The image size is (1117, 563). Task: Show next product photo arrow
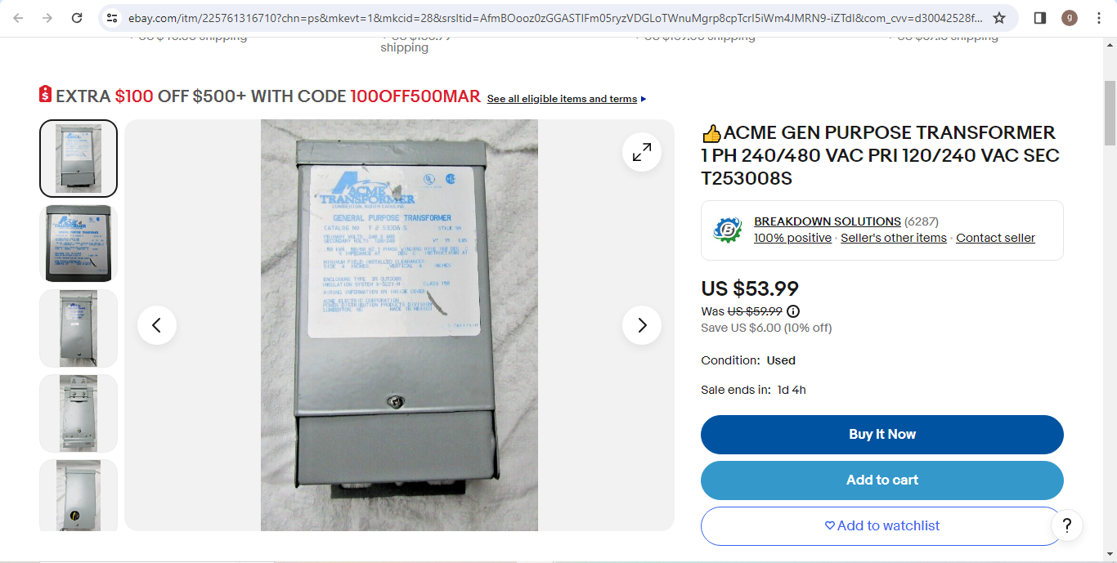pos(642,325)
